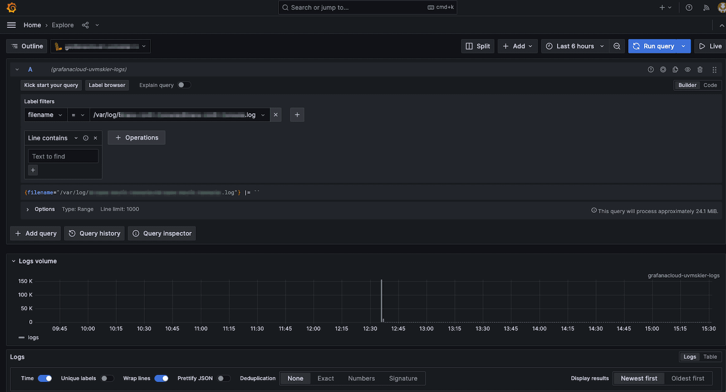Click the query size info icon
The image size is (726, 392).
(x=594, y=211)
